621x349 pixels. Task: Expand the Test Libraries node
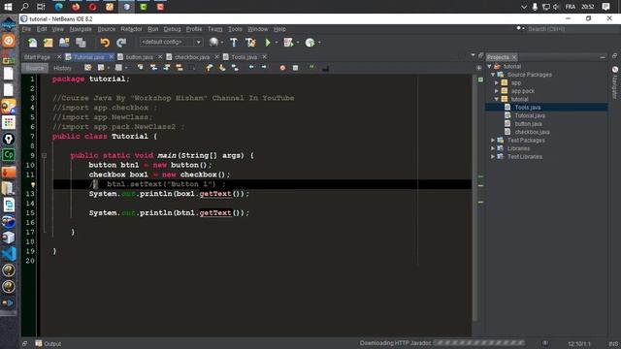(493, 157)
